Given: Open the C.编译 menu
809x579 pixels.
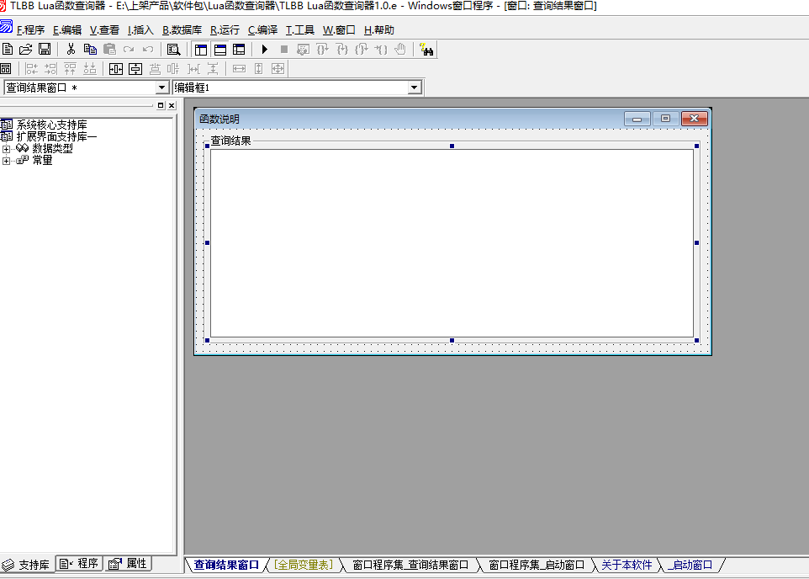Looking at the screenshot, I should (262, 30).
